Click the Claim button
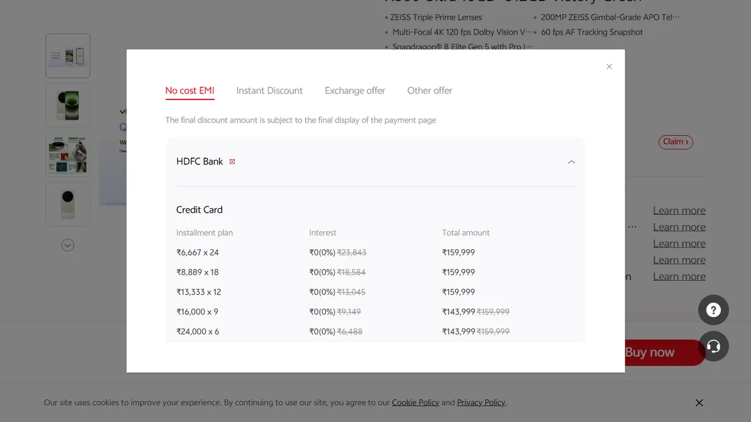Screen dimensions: 751x422 click(x=676, y=142)
